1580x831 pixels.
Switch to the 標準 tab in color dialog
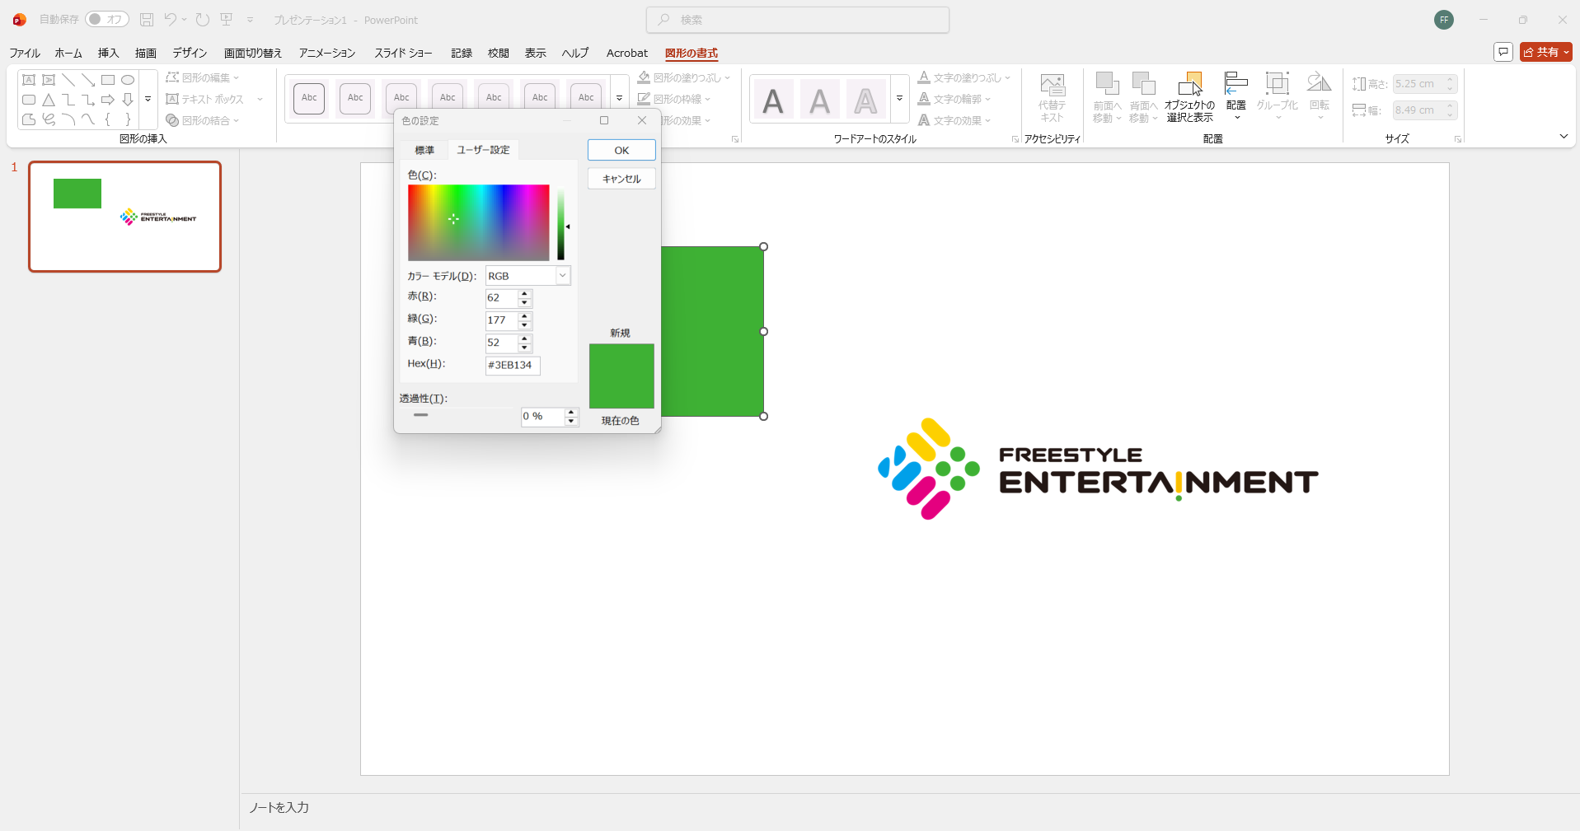coord(424,150)
